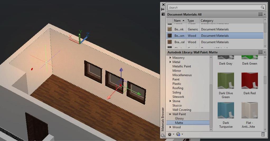Select the Wall Covering category

coord(182,110)
